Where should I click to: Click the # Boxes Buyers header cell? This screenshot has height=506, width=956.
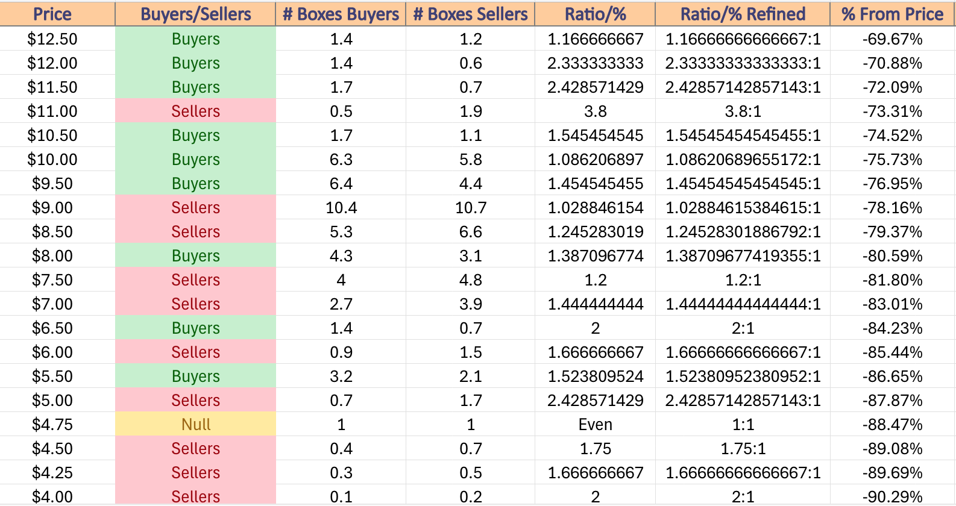pyautogui.click(x=341, y=14)
